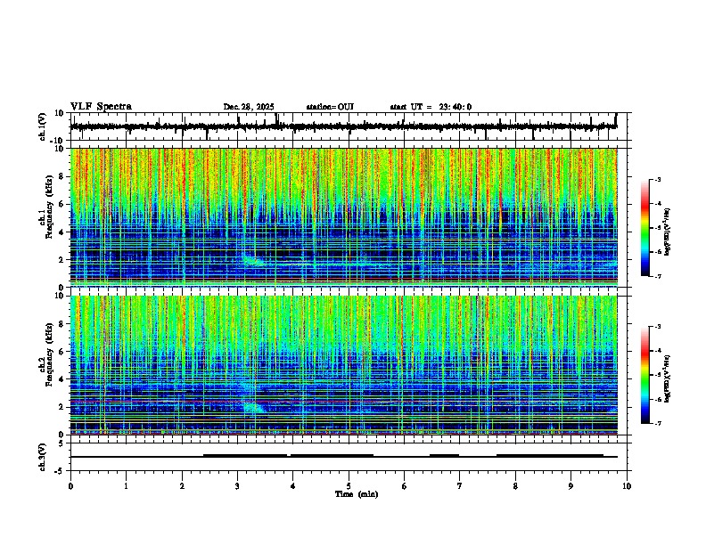Click time tick label "8" on the x-axis

pos(515,486)
